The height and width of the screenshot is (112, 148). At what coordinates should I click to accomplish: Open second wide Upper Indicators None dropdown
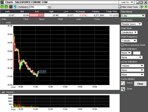click(x=132, y=57)
